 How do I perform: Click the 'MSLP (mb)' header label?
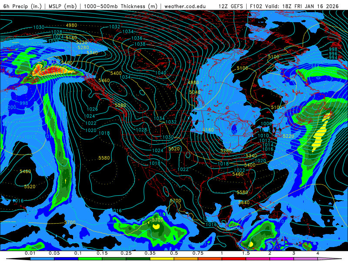point(63,6)
